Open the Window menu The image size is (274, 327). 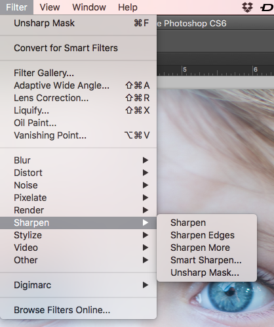tap(89, 7)
